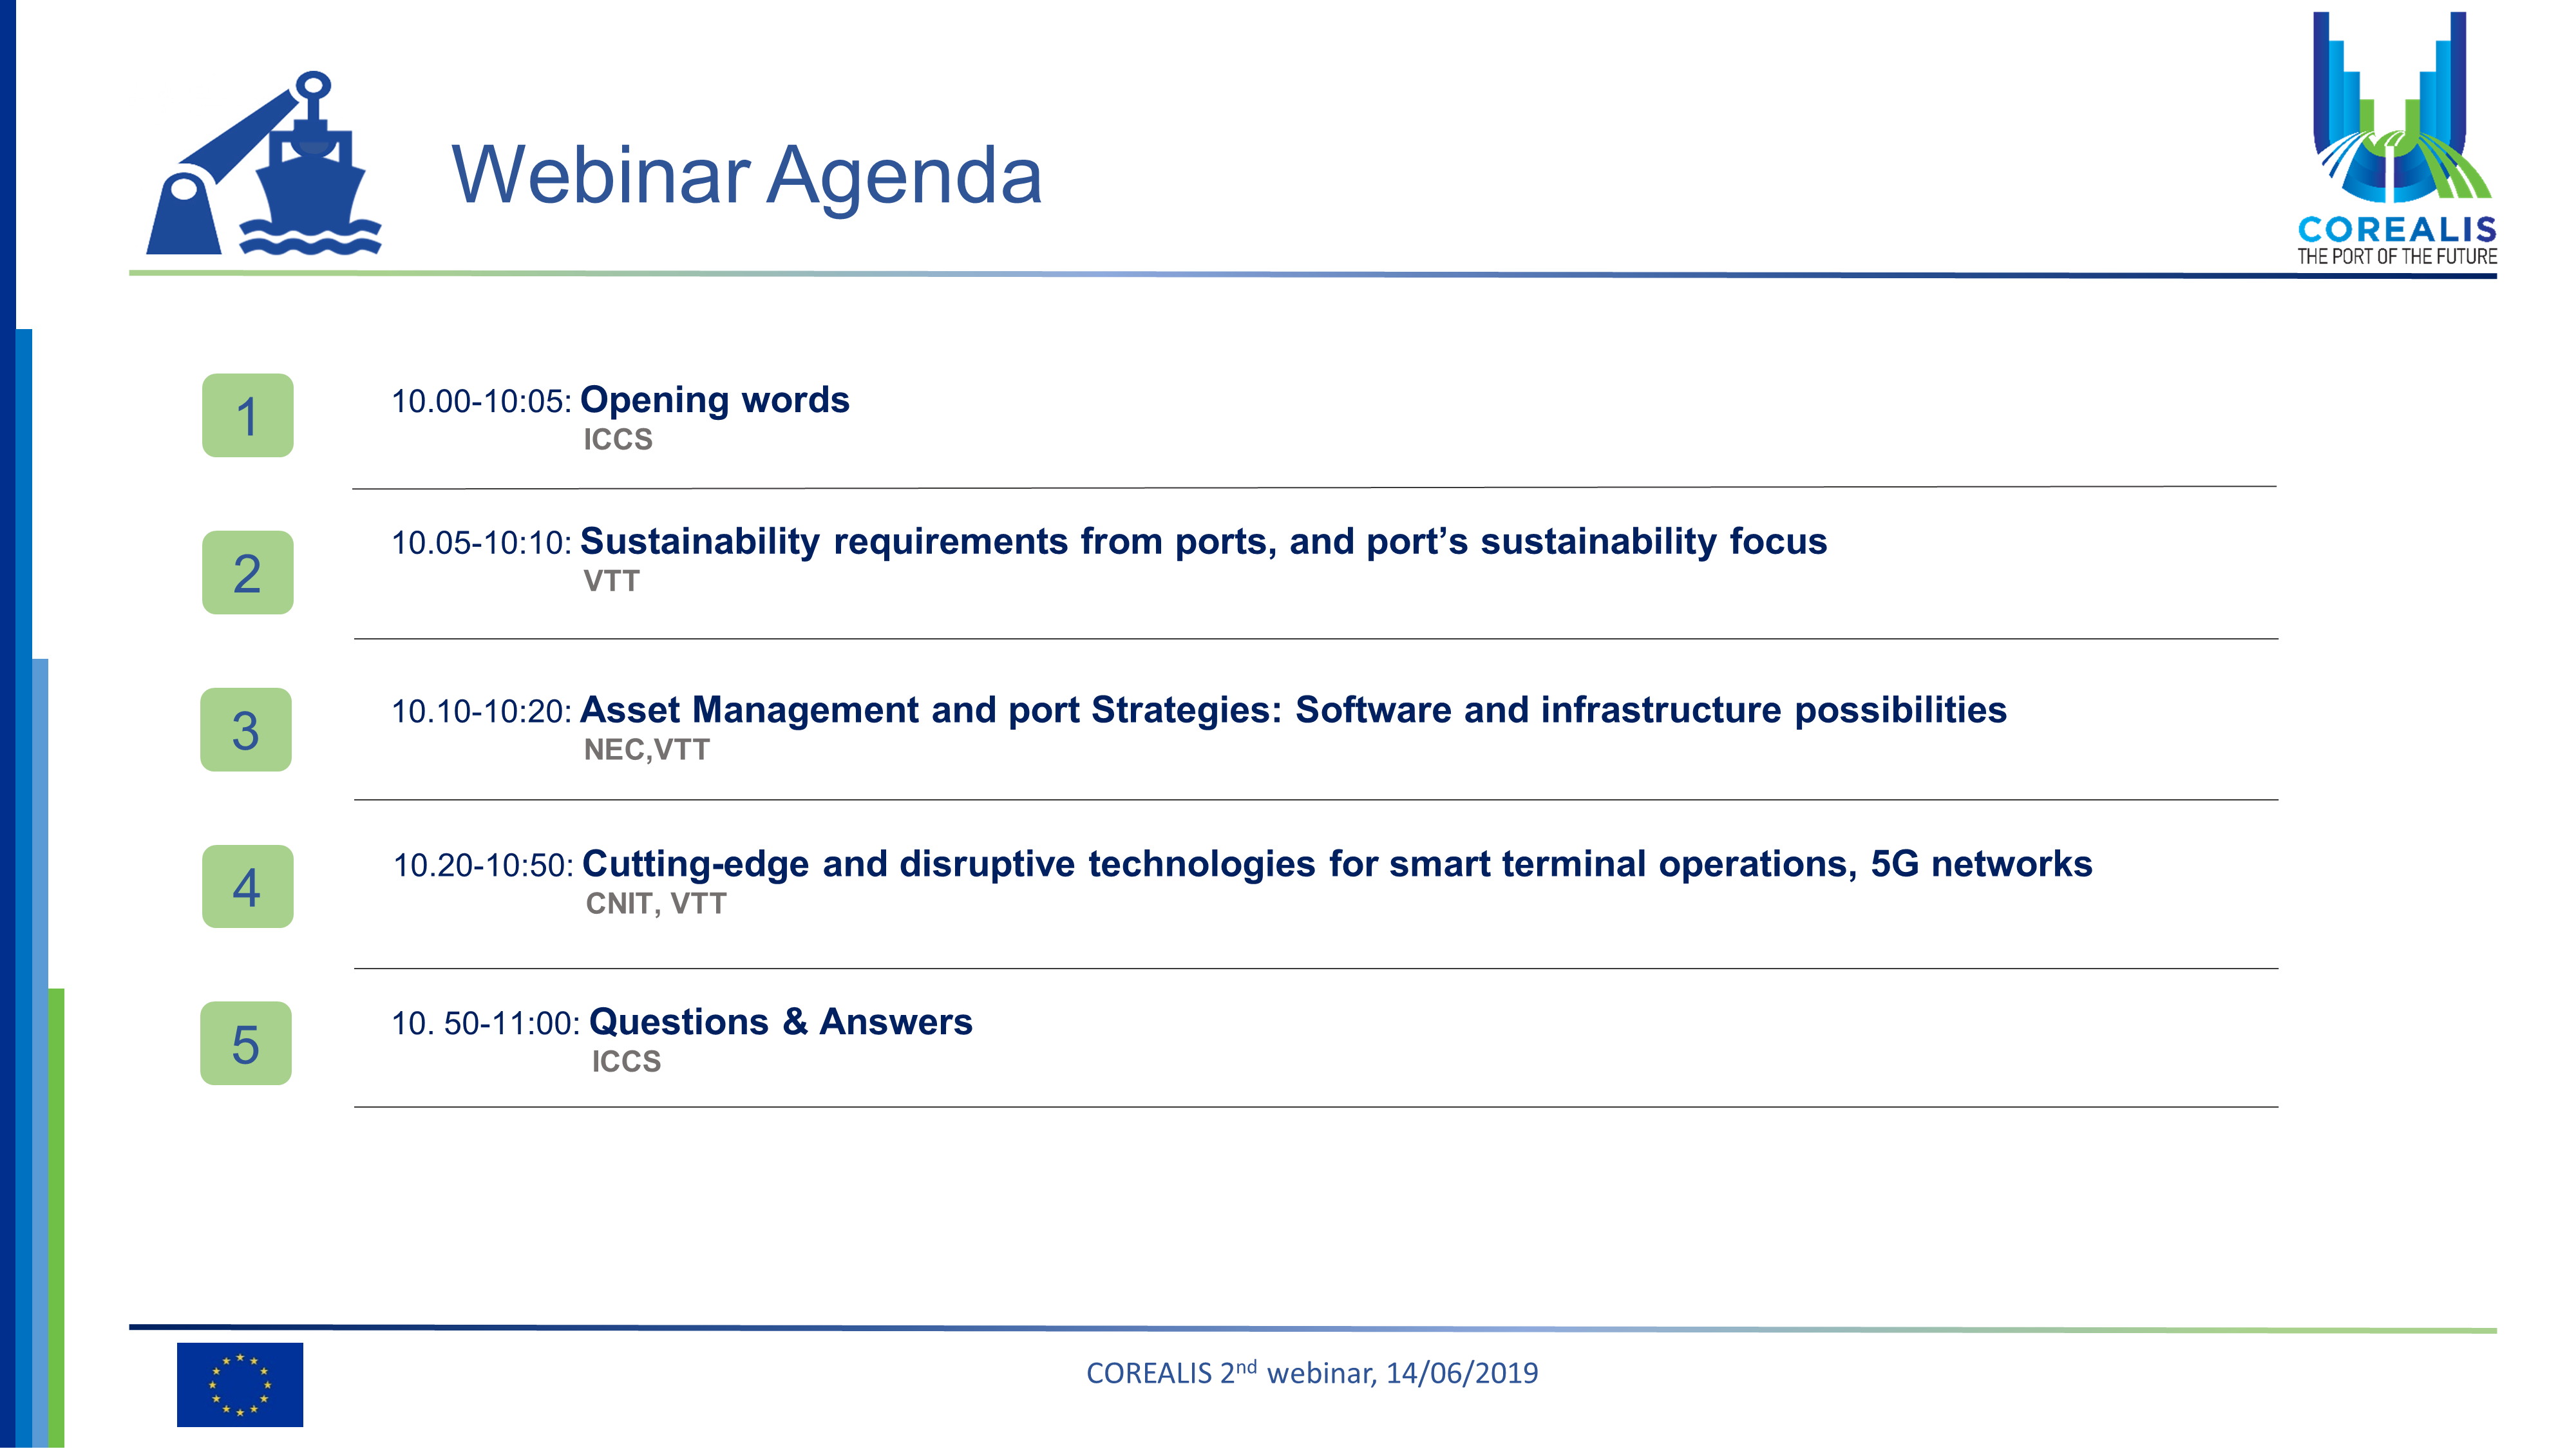Click the COREALIS logo
Viewport: 2576px width, 1449px height.
pos(2396,139)
